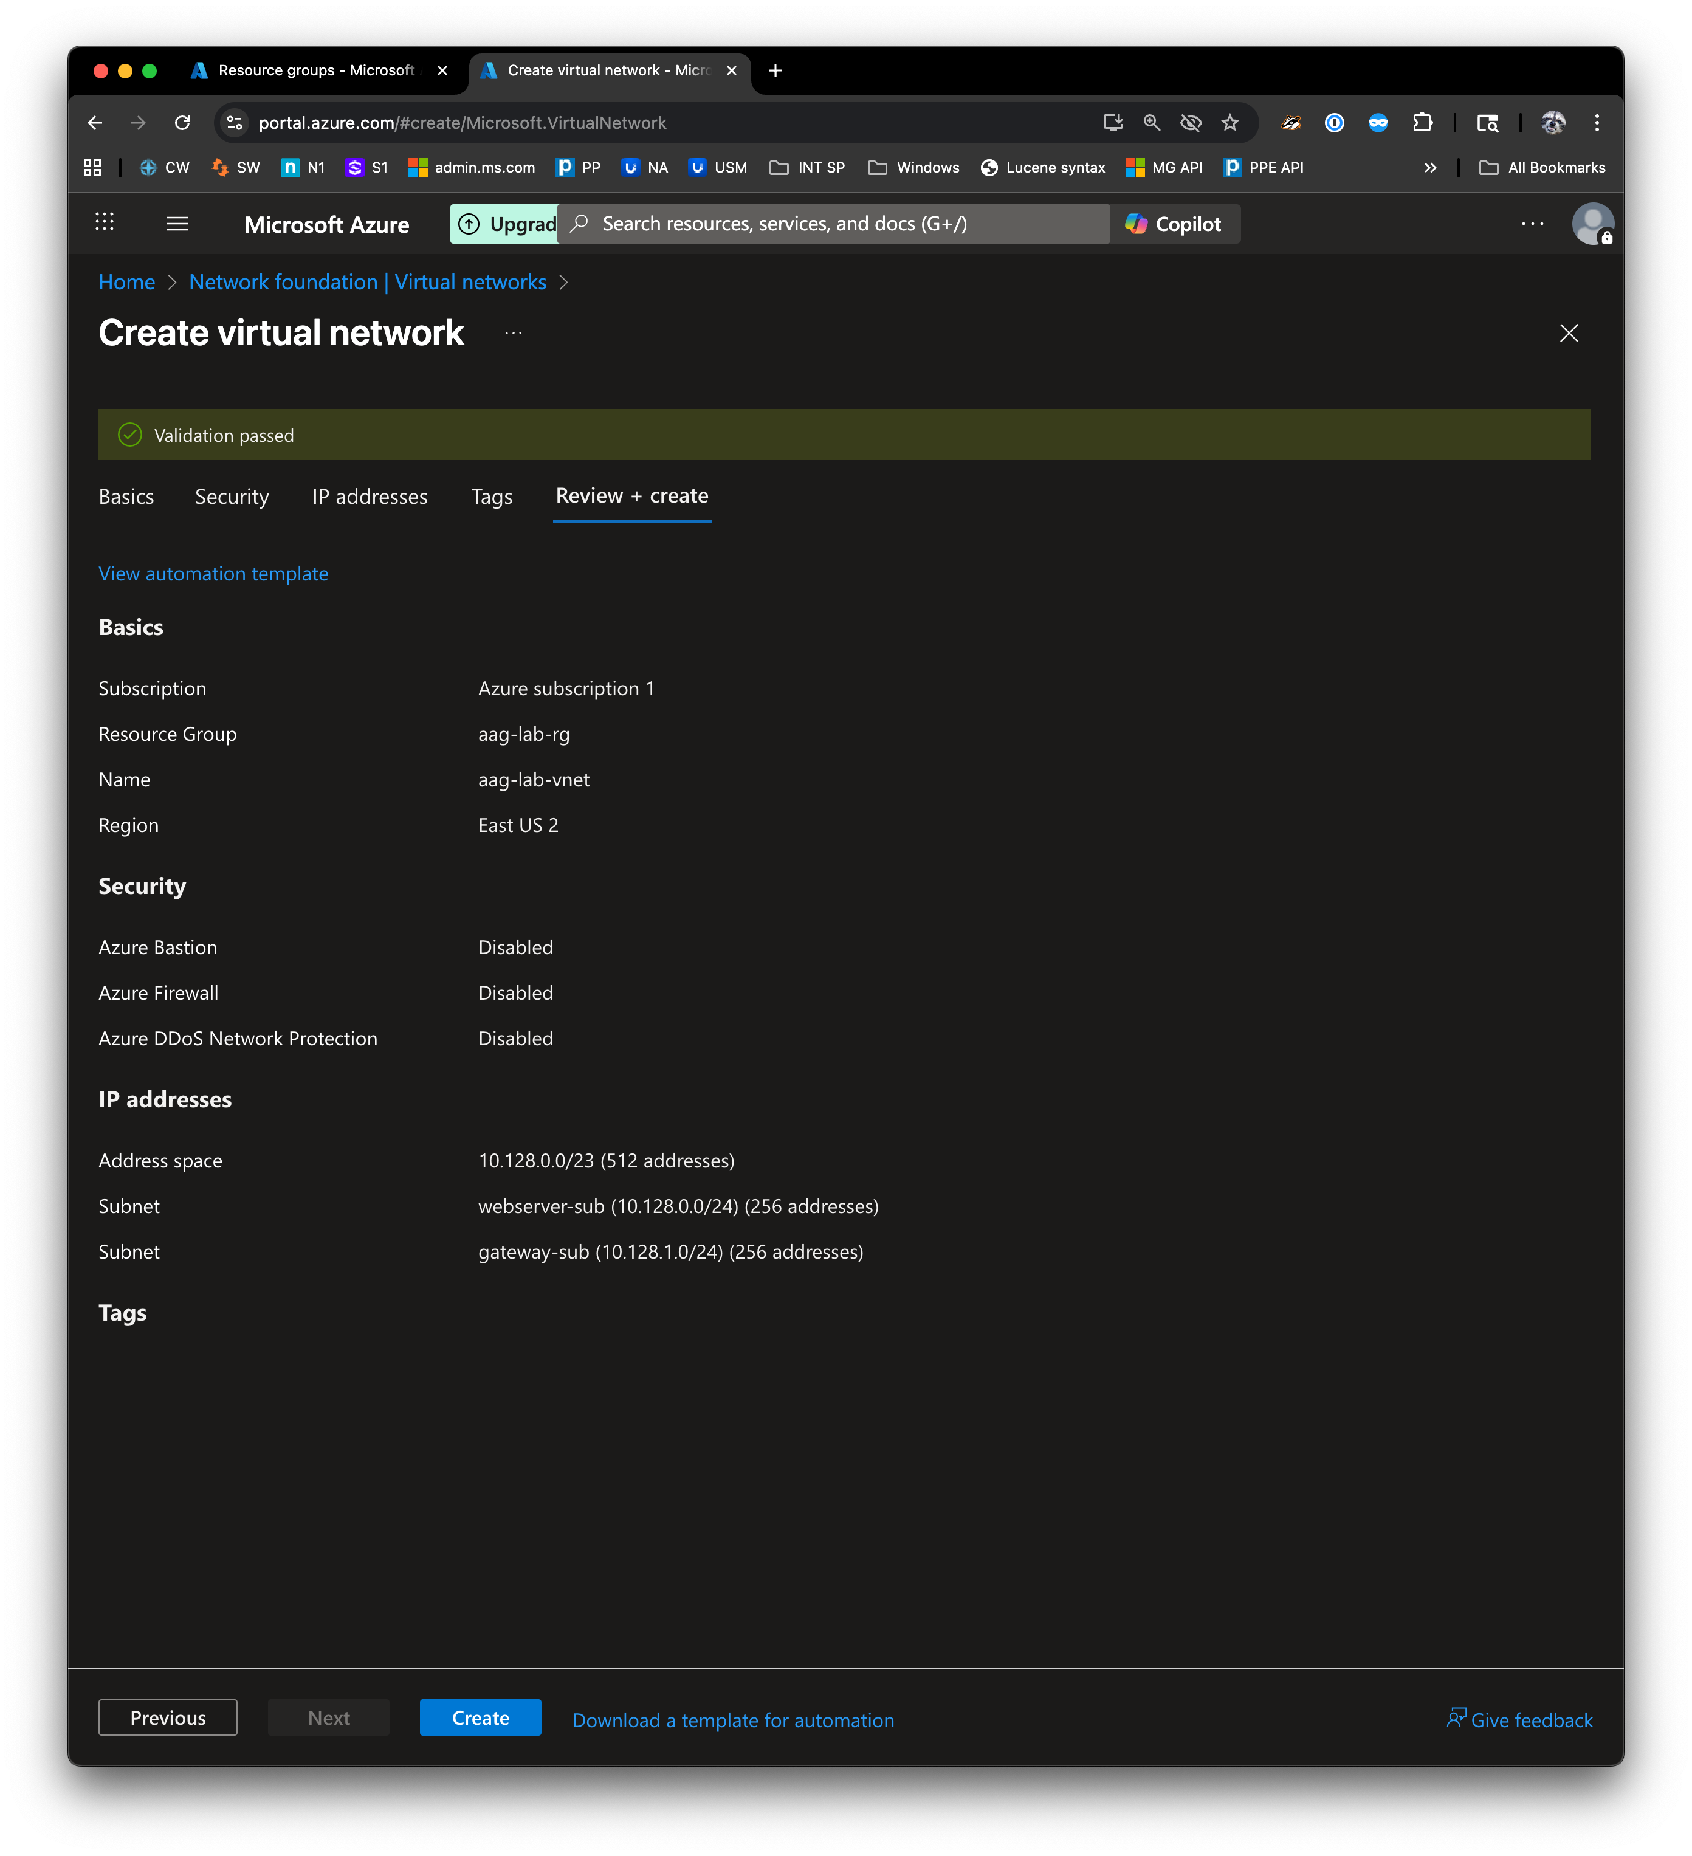Click the Create button

pos(480,1718)
